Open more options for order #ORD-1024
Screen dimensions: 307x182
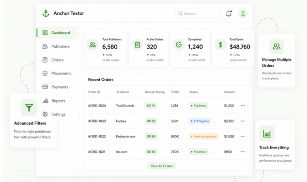[x=243, y=106]
